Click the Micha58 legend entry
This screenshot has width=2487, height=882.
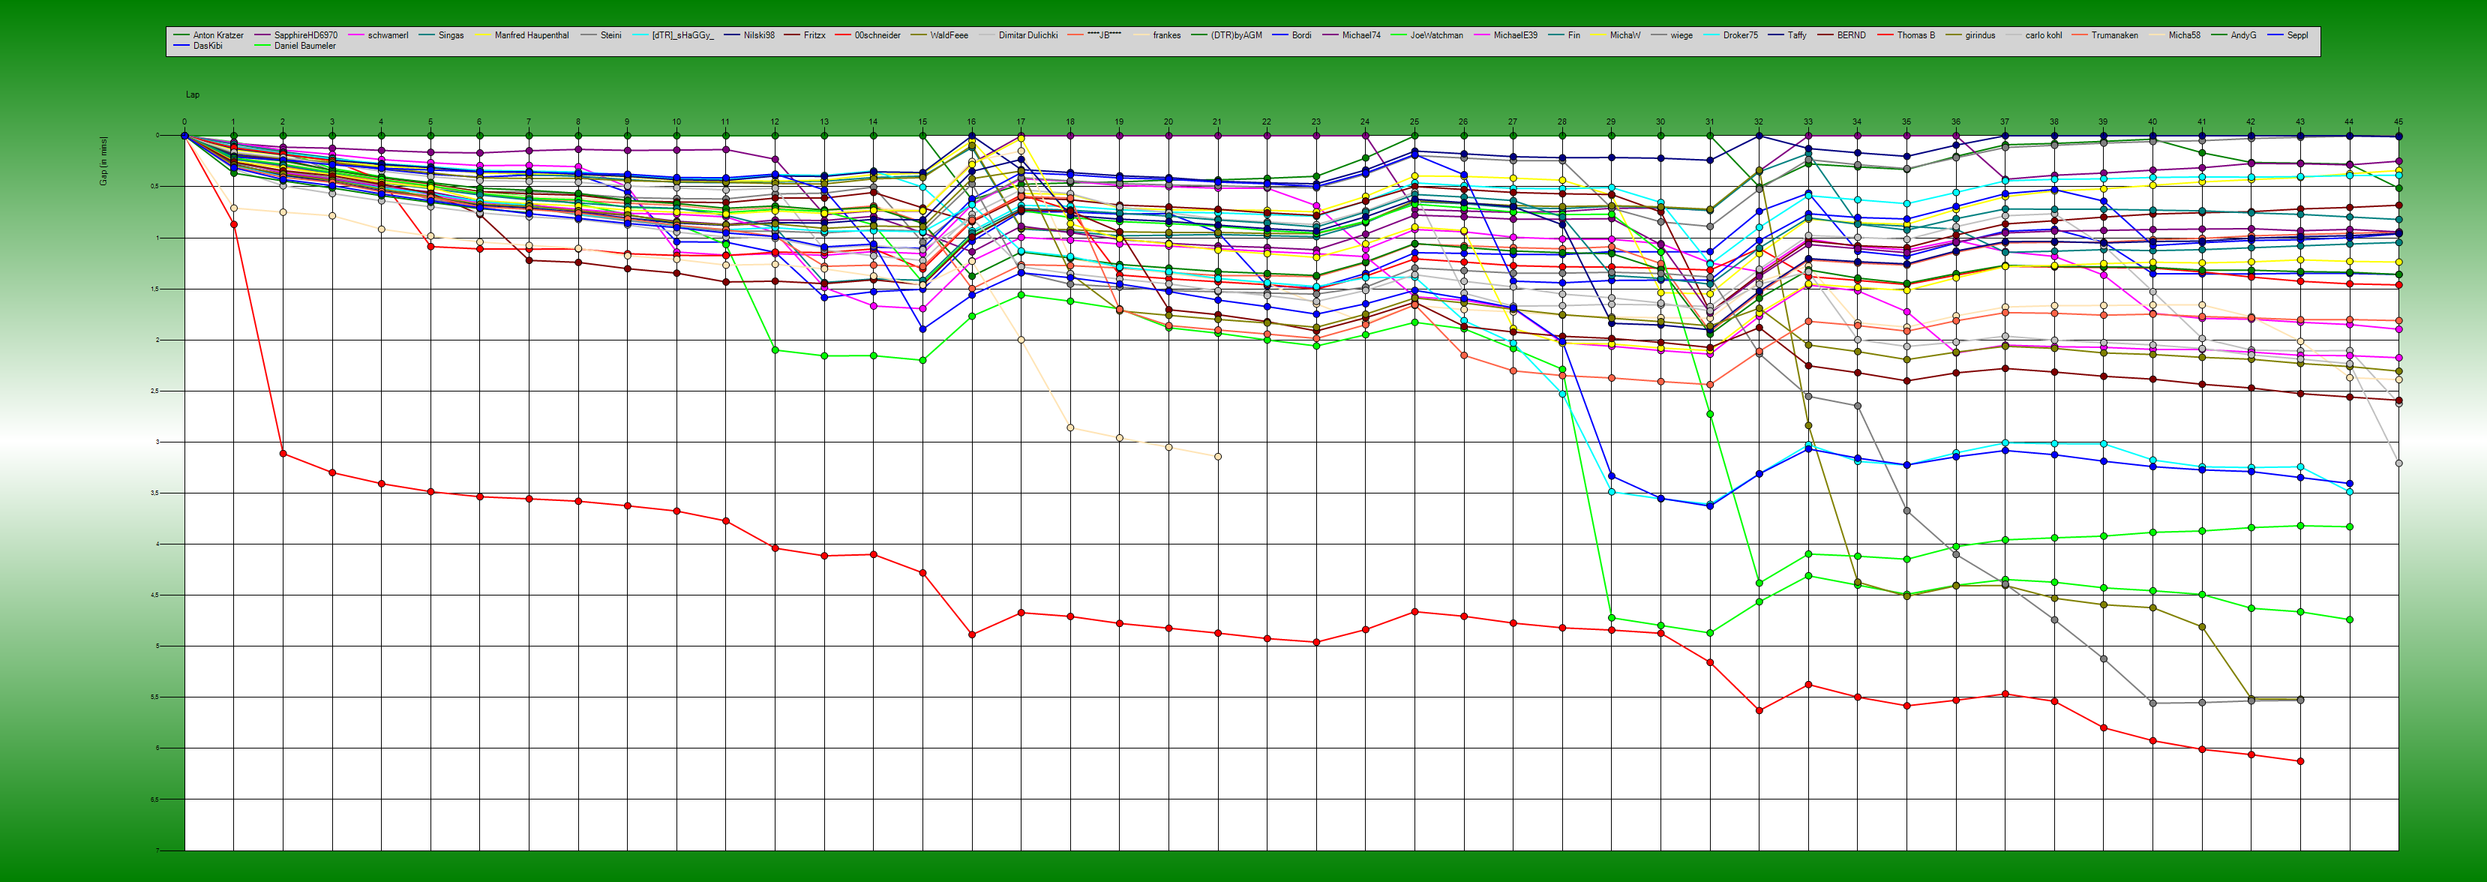tap(2184, 36)
